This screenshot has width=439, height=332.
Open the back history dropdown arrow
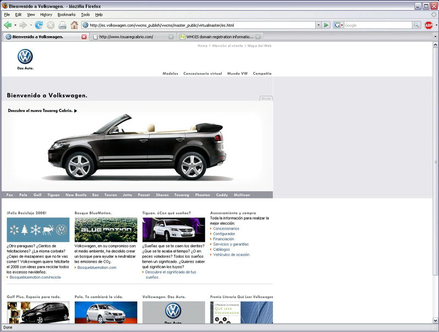[x=15, y=25]
